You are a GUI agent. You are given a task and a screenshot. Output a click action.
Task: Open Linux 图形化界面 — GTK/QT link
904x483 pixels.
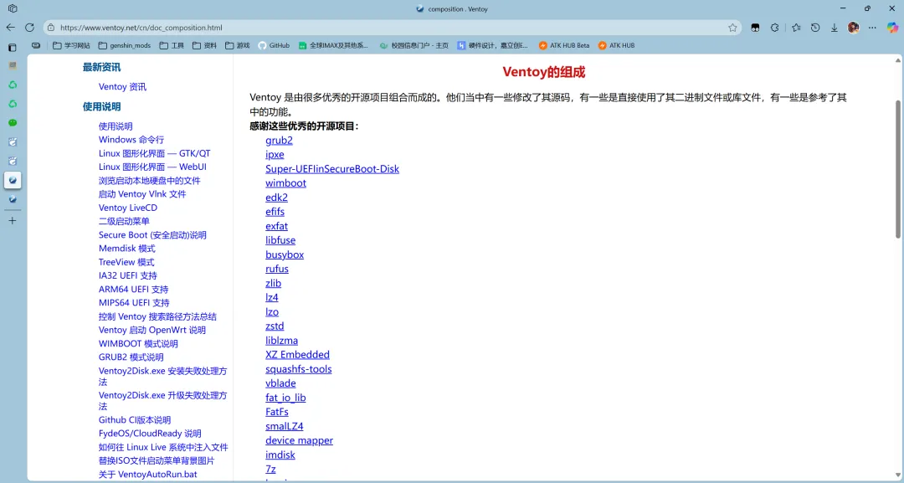[x=155, y=153]
